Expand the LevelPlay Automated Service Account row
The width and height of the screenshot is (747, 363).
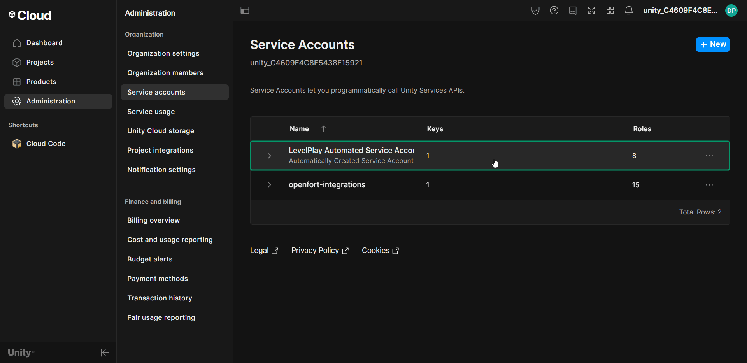[269, 156]
